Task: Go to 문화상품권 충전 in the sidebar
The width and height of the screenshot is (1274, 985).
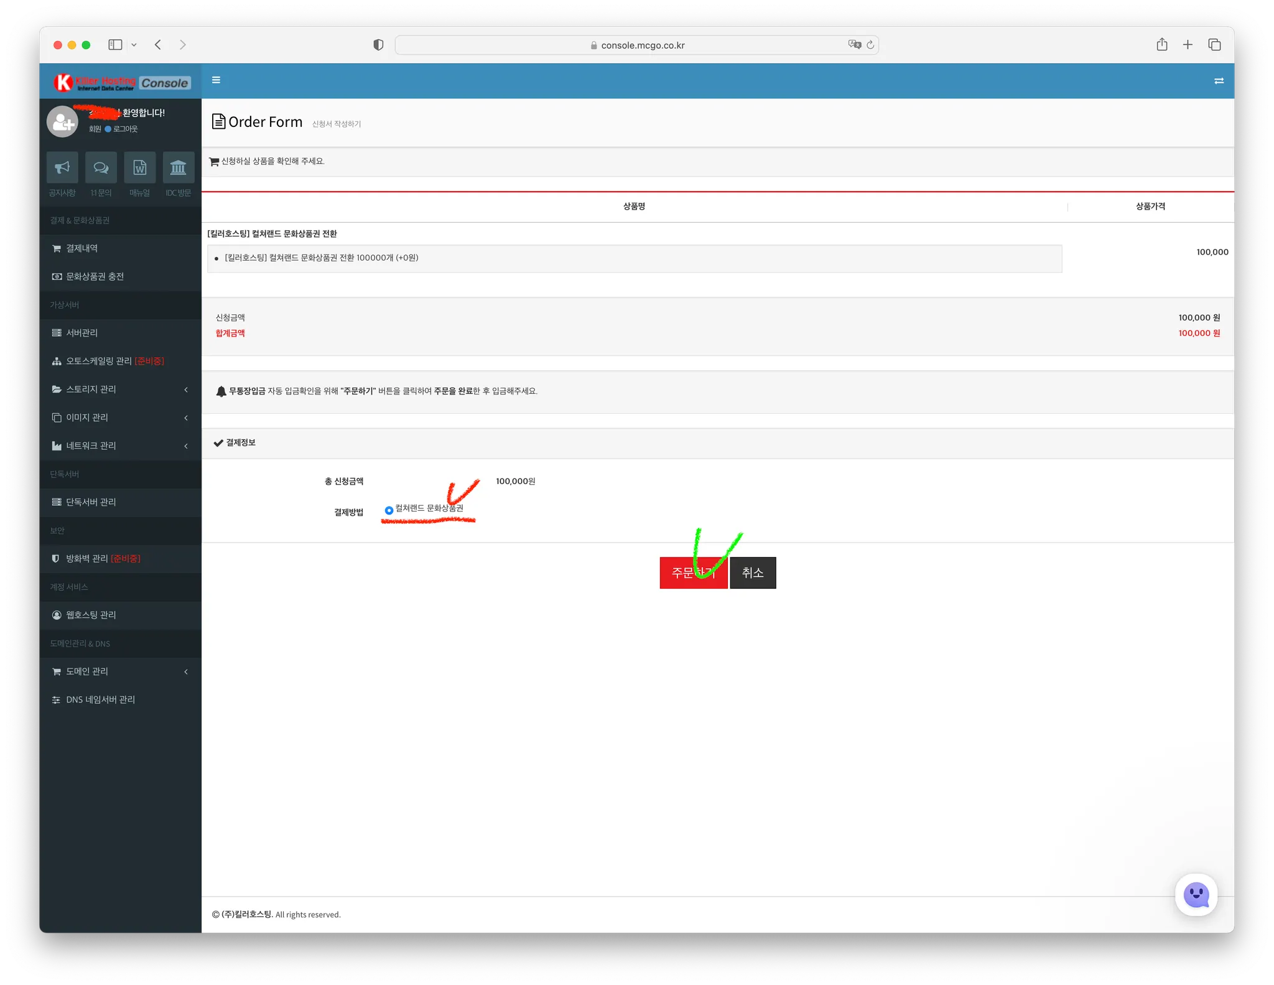Action: click(x=95, y=276)
